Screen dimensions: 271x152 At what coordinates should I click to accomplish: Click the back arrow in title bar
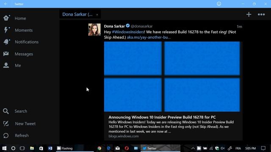pos(6,4)
